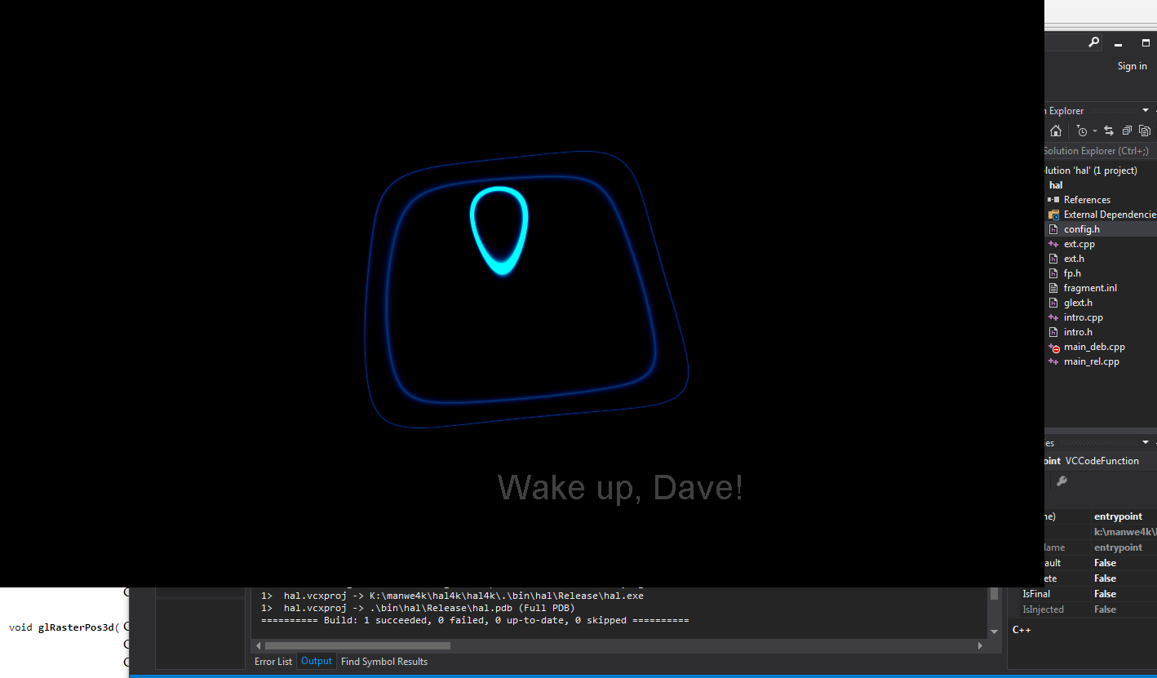Click the header icon beside glext.h

point(1053,303)
